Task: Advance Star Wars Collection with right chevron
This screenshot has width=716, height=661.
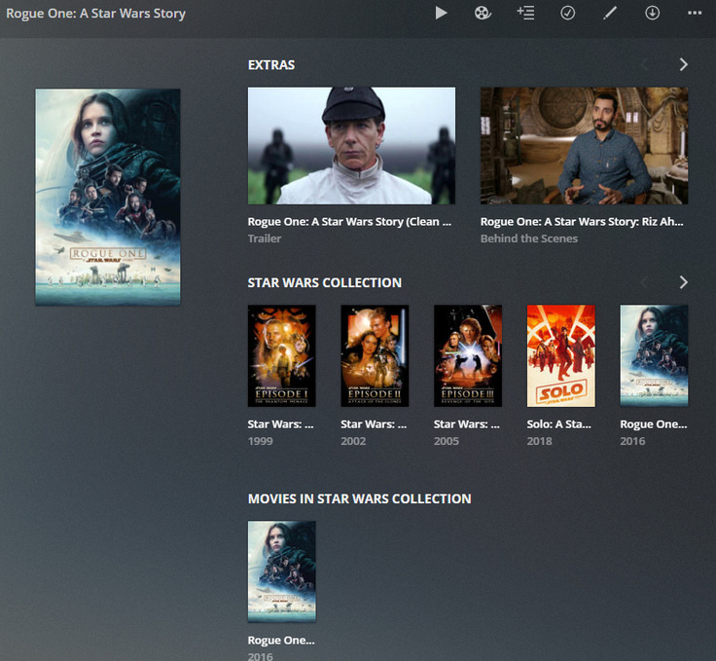Action: point(683,282)
